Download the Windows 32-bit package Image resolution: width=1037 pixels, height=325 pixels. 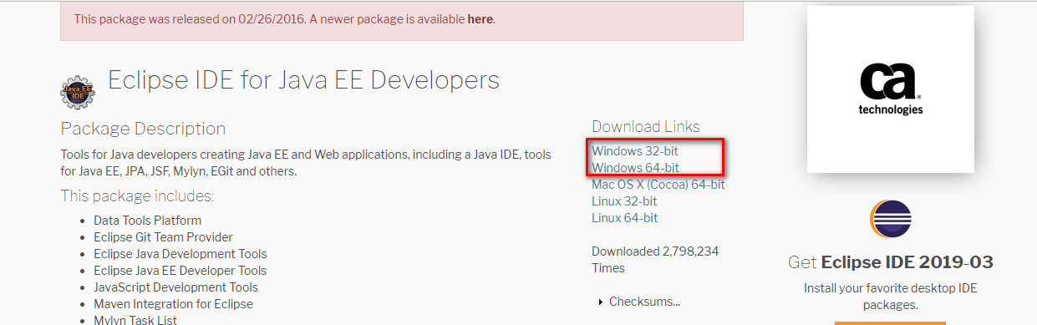point(635,151)
